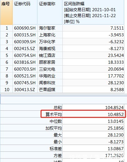Select the 加权平均 summary label
The image size is (127, 162).
54,128
